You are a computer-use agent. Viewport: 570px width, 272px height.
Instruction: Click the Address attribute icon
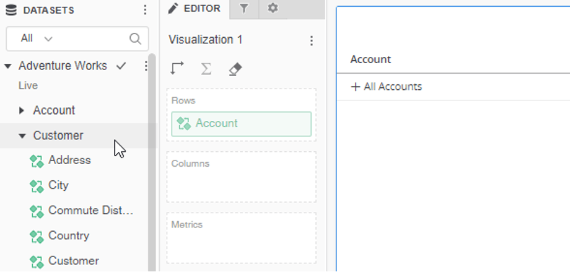point(36,160)
